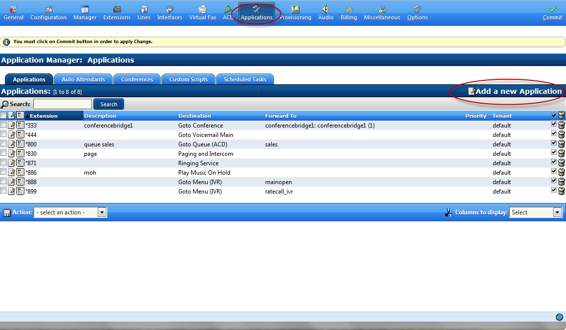566x330 pixels.
Task: Sort by the Extension column header
Action: click(x=44, y=116)
